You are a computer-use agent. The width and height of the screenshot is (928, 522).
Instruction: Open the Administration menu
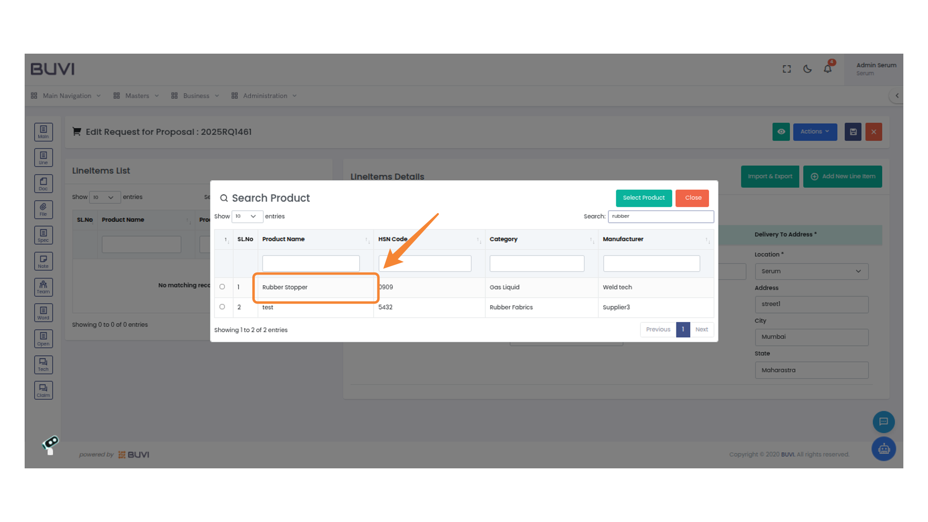pyautogui.click(x=265, y=96)
